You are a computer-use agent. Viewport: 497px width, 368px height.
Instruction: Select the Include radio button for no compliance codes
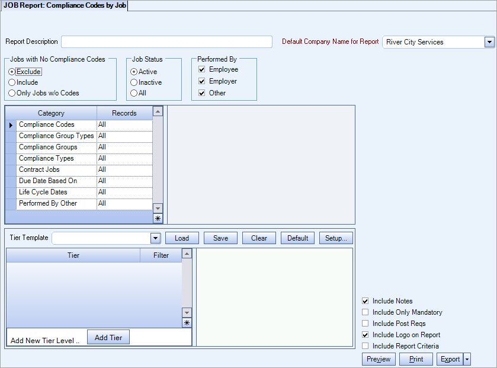click(x=12, y=82)
